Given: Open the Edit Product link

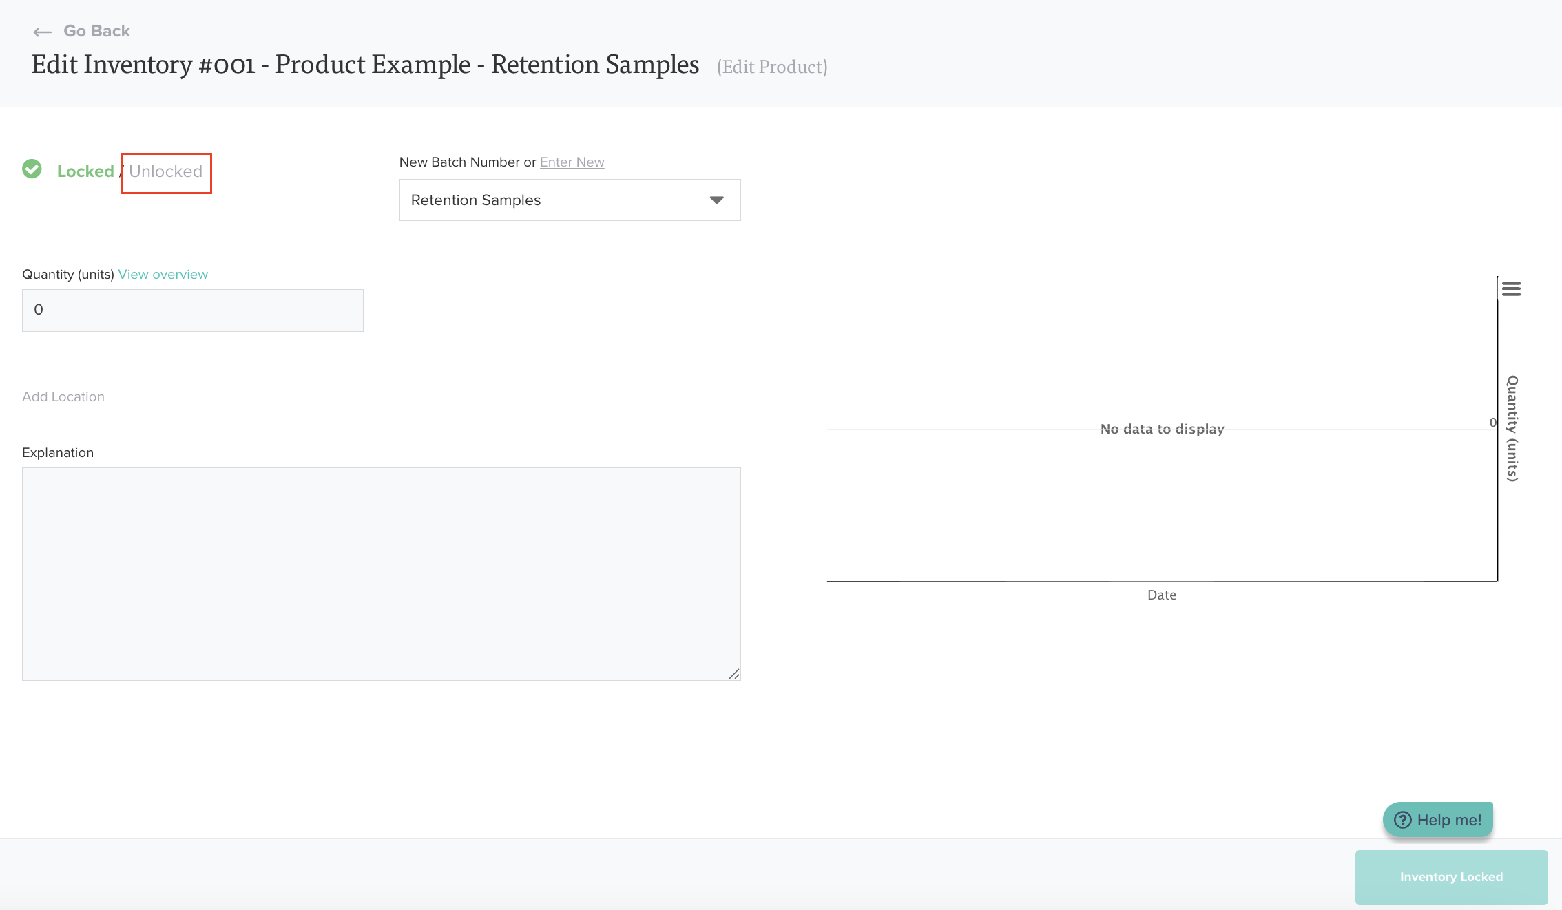Looking at the screenshot, I should pyautogui.click(x=771, y=67).
